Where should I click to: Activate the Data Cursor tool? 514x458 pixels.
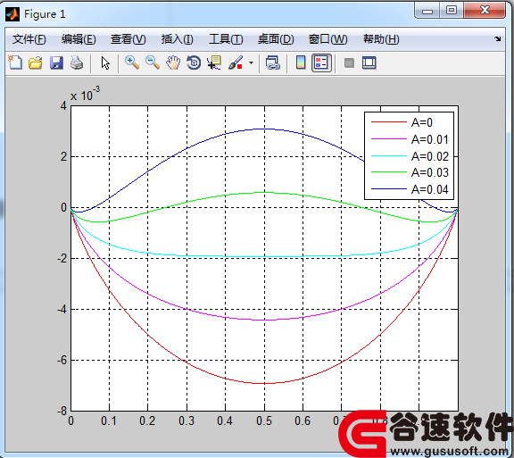(214, 62)
